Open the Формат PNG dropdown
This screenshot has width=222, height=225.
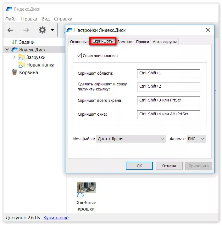click(196, 139)
